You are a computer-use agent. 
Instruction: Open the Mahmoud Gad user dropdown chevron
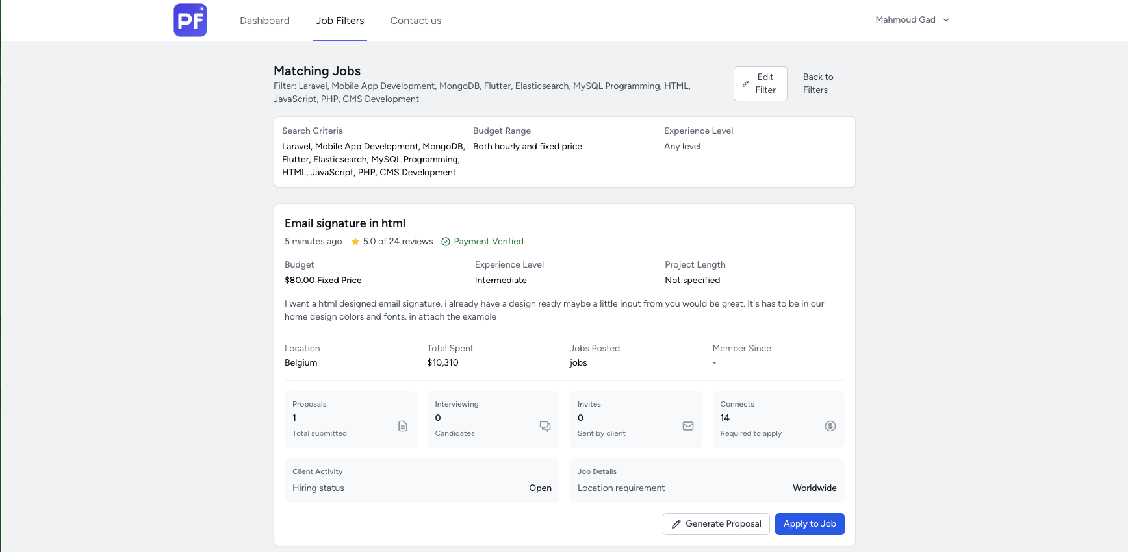946,20
